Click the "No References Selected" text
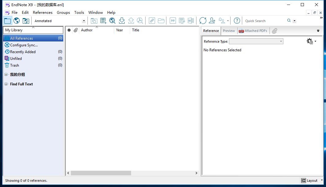This screenshot has height=187, width=326. pyautogui.click(x=222, y=50)
